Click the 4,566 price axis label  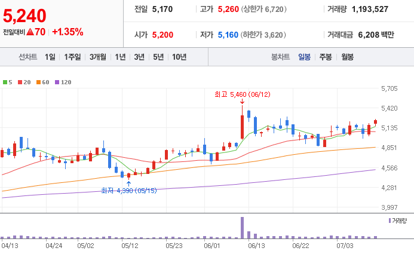tap(389, 168)
